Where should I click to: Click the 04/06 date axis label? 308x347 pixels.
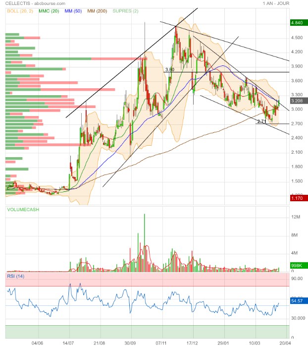(x=37, y=343)
